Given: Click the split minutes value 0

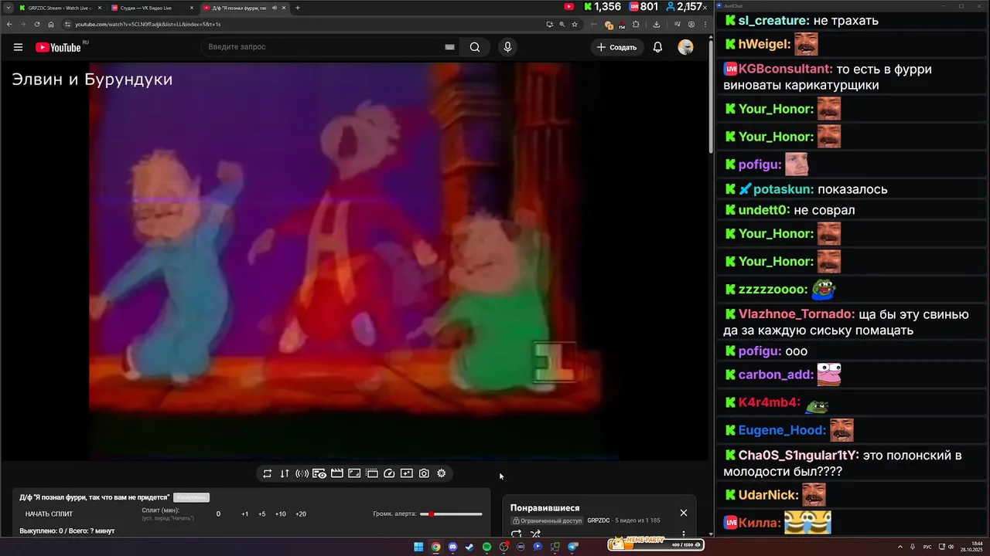Looking at the screenshot, I should (x=218, y=514).
